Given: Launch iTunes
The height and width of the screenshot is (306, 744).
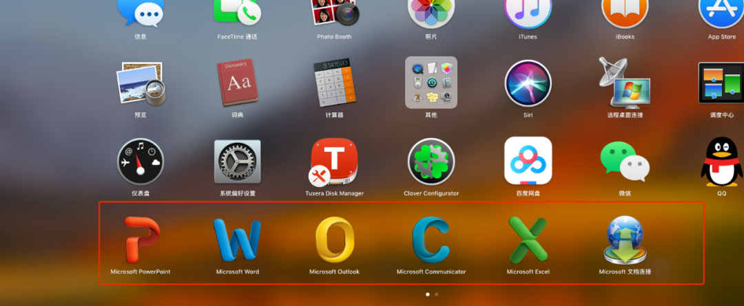Looking at the screenshot, I should click(528, 13).
